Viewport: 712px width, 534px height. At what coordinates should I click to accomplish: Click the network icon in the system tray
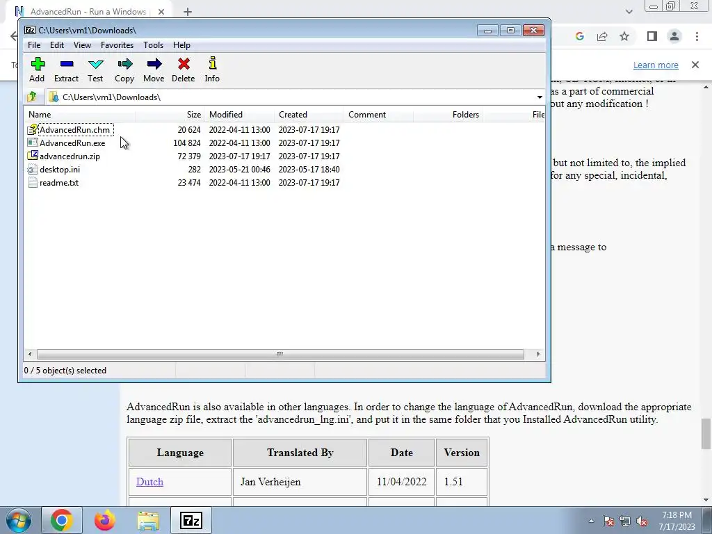pyautogui.click(x=625, y=521)
